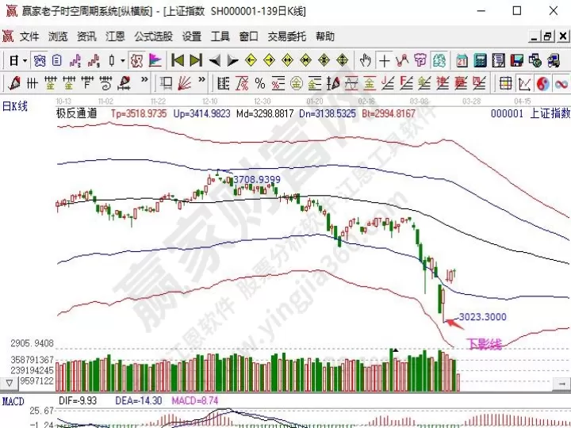Open the 江恩 menu

coord(115,36)
